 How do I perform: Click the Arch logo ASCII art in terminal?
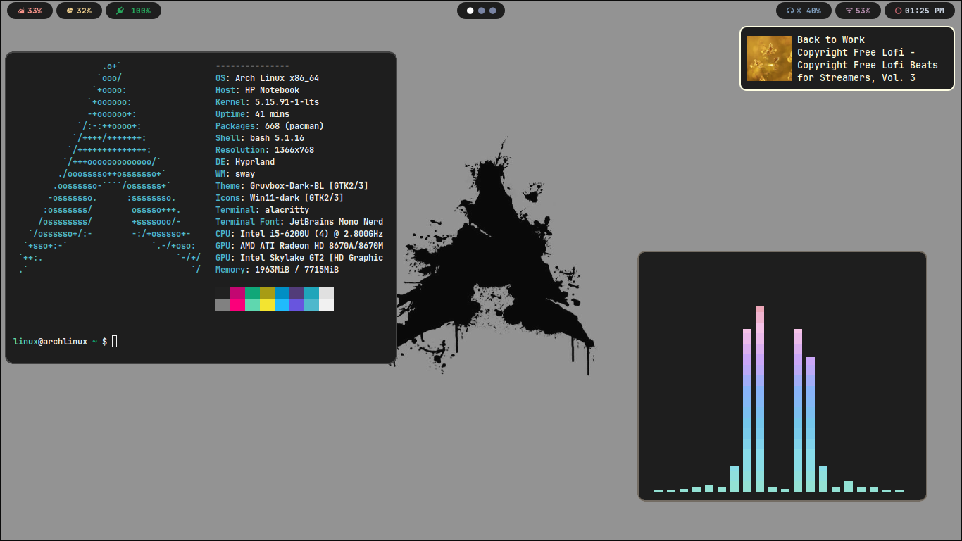110,168
